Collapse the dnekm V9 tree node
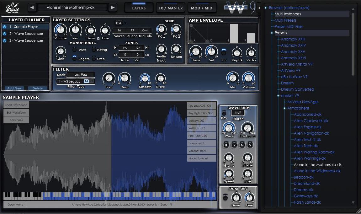361x214 pixels. (278, 96)
